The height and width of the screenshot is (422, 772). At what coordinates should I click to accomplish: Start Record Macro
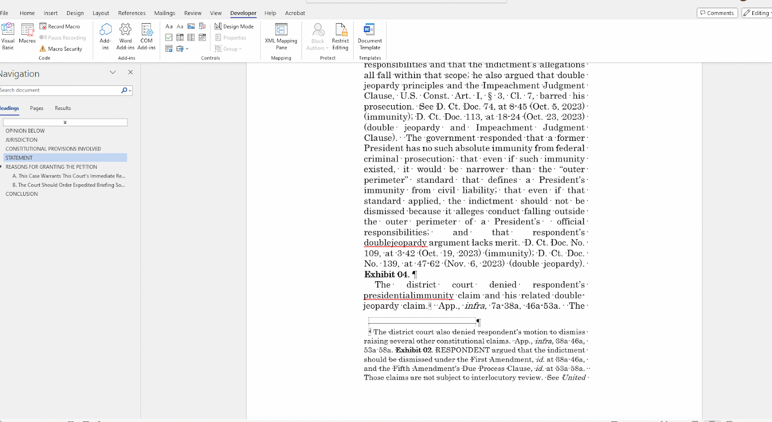click(60, 27)
